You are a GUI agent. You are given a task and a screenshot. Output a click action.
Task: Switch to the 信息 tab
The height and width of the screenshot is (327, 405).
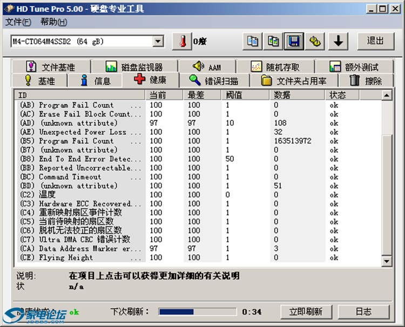point(94,80)
